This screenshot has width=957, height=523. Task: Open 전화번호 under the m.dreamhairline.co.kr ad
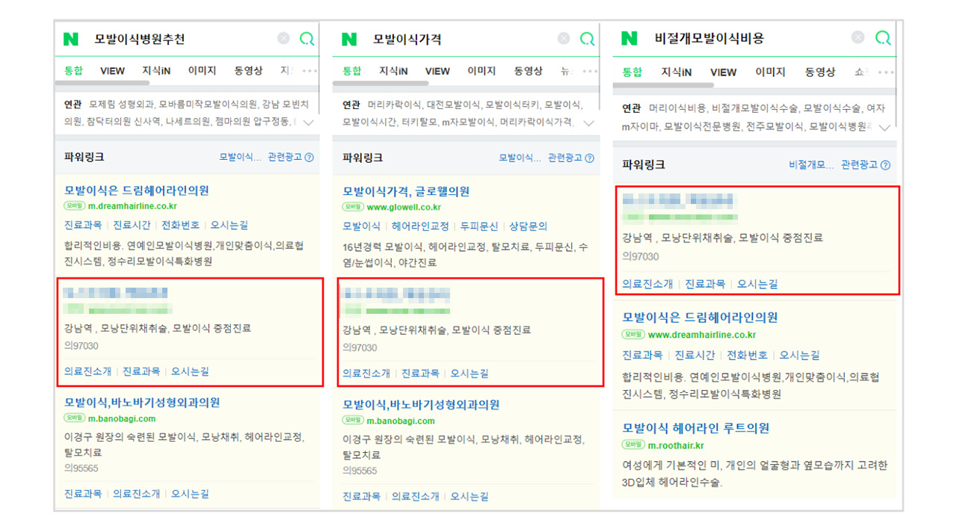click(181, 225)
